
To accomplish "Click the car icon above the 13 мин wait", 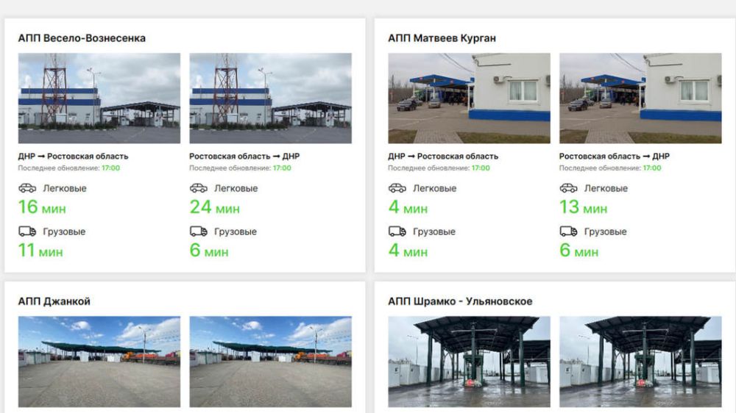I will pos(568,188).
